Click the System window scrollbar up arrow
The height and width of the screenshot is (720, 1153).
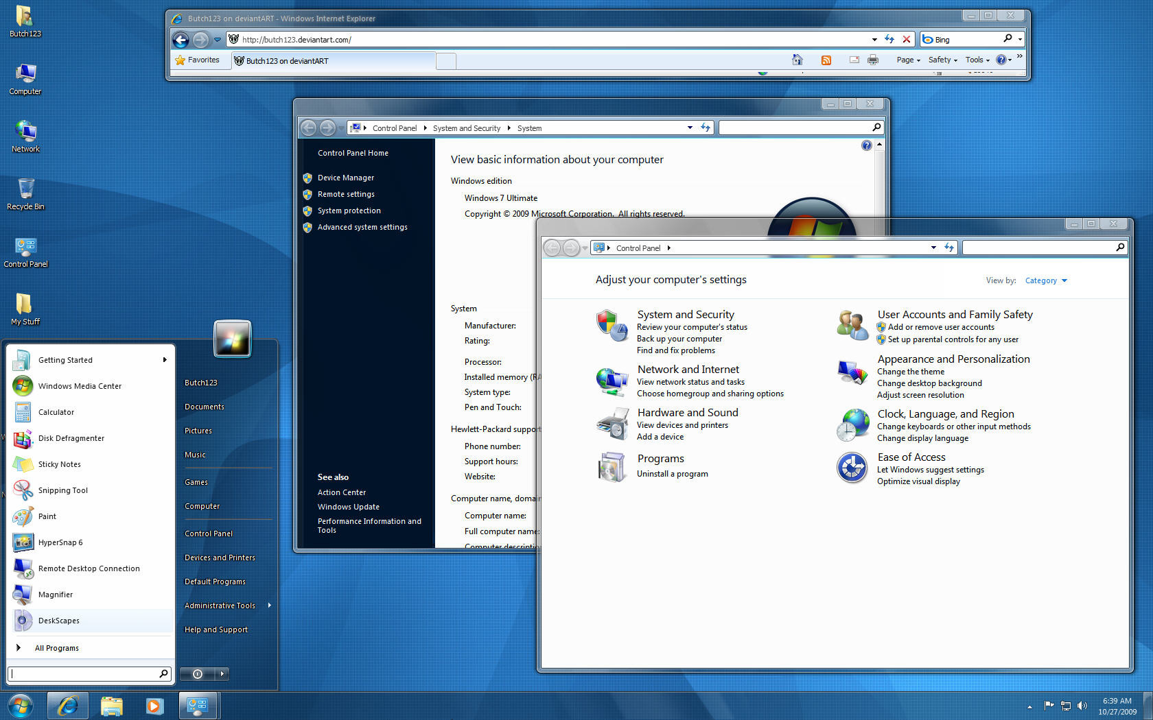[880, 145]
